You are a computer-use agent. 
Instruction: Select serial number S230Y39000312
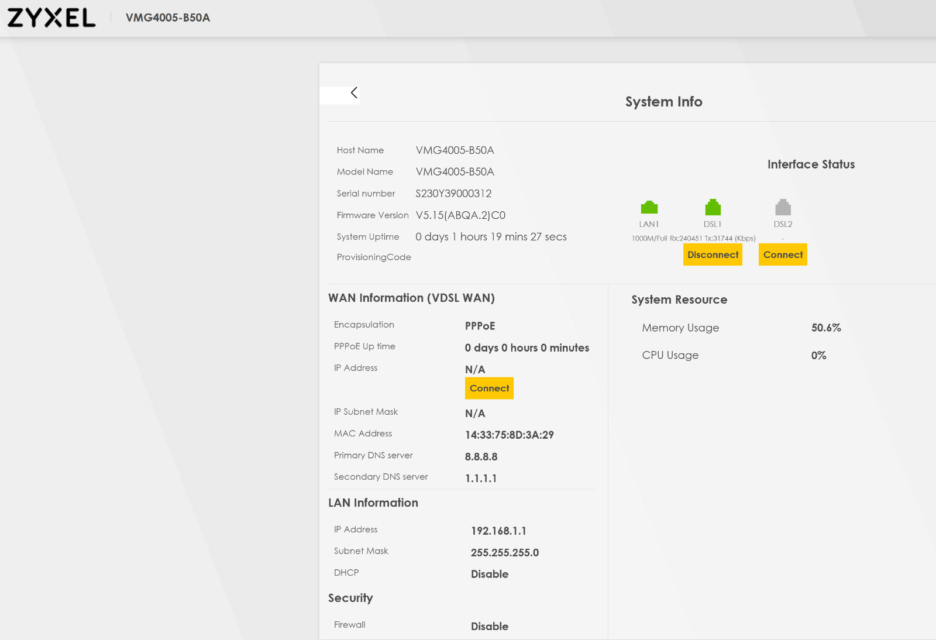[453, 194]
